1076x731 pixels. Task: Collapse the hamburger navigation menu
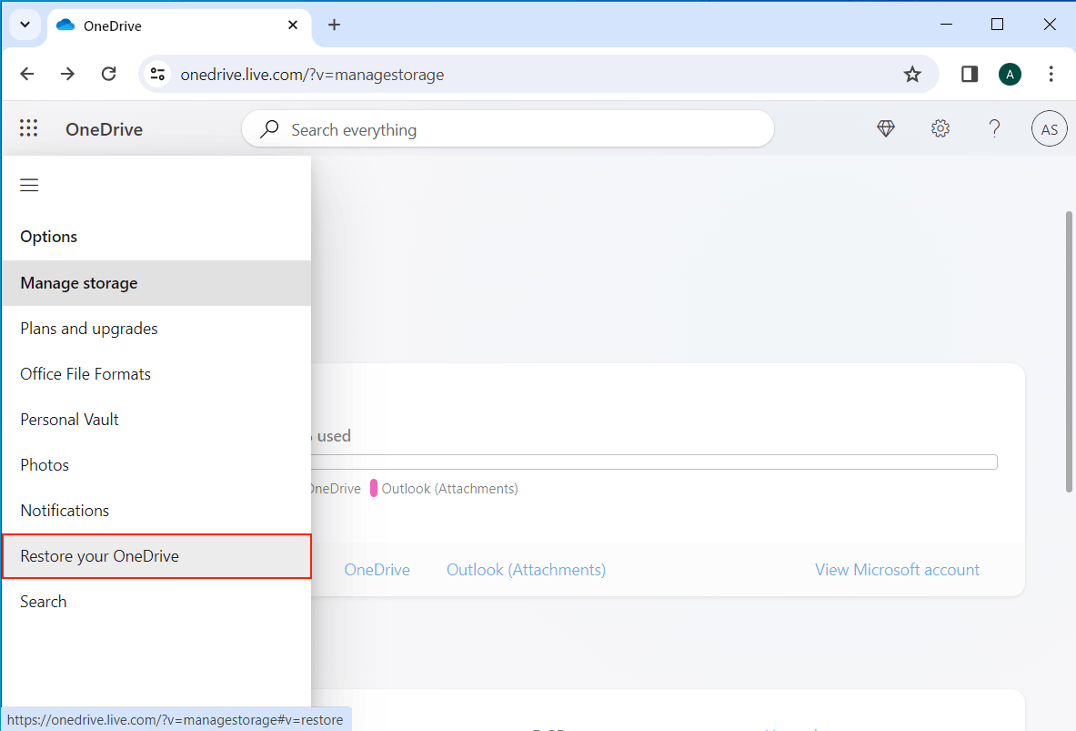click(29, 186)
